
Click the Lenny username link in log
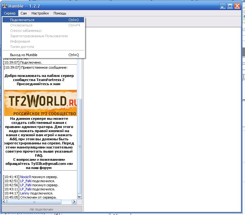click(25, 193)
